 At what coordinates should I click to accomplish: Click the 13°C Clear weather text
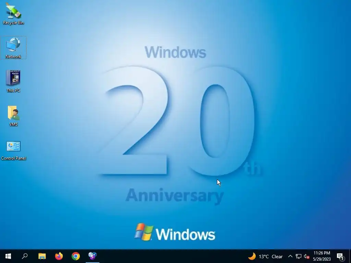tap(271, 256)
